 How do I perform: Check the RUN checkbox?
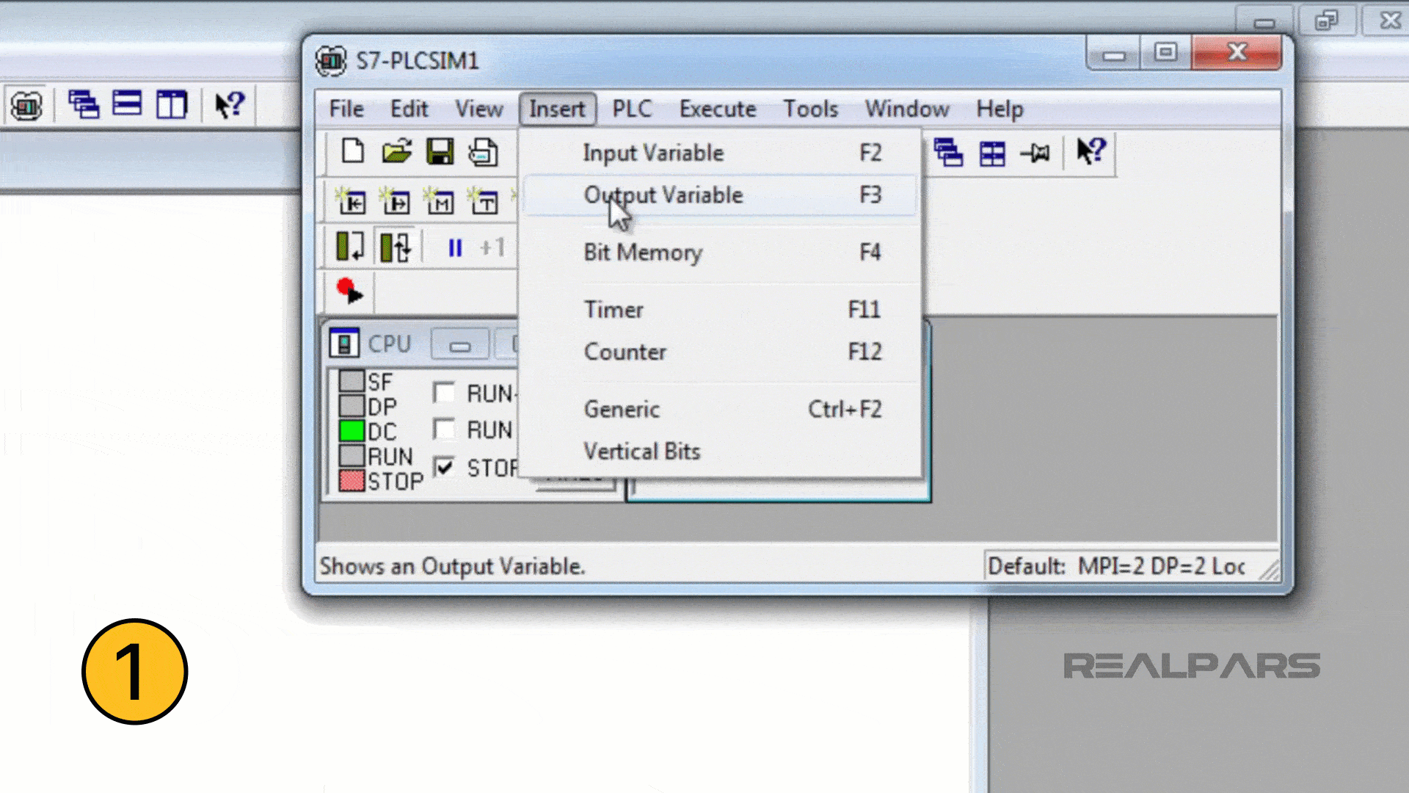pos(444,429)
